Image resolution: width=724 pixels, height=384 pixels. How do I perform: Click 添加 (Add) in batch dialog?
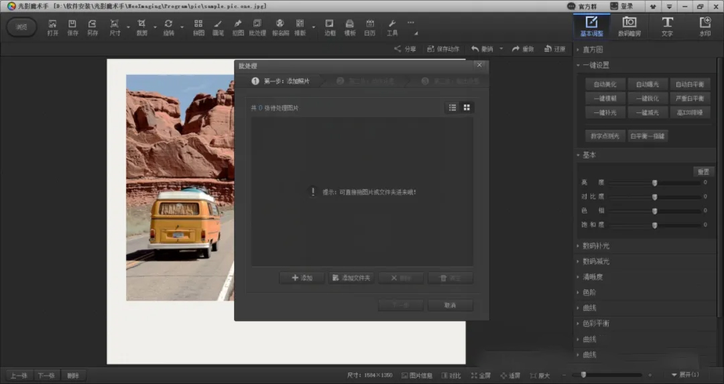coord(302,278)
